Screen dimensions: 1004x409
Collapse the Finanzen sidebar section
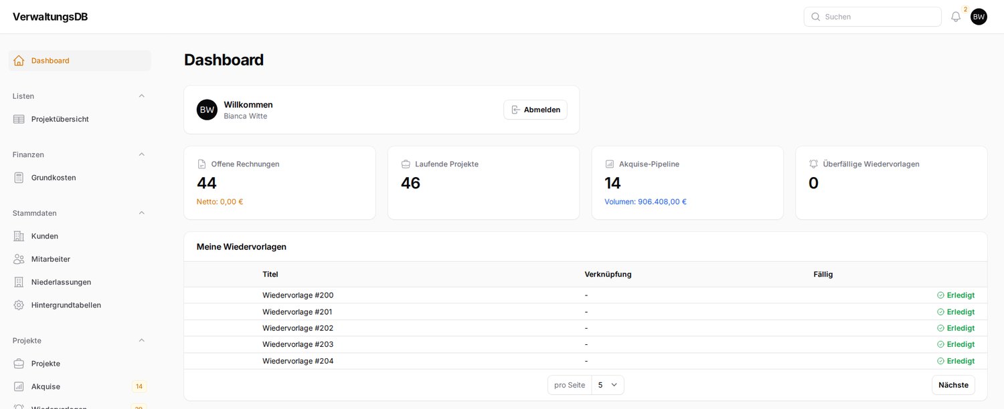click(141, 154)
